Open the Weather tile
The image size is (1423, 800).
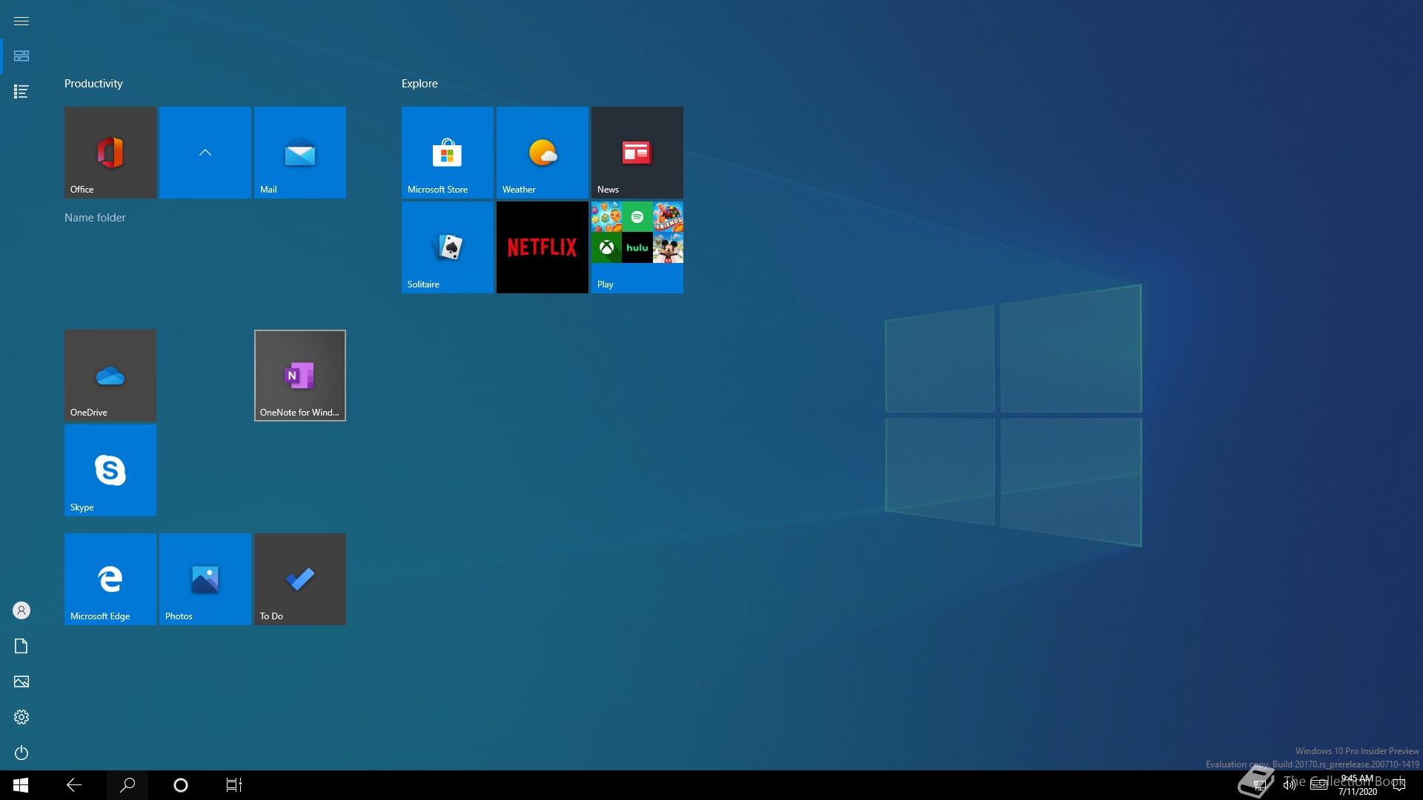tap(542, 152)
